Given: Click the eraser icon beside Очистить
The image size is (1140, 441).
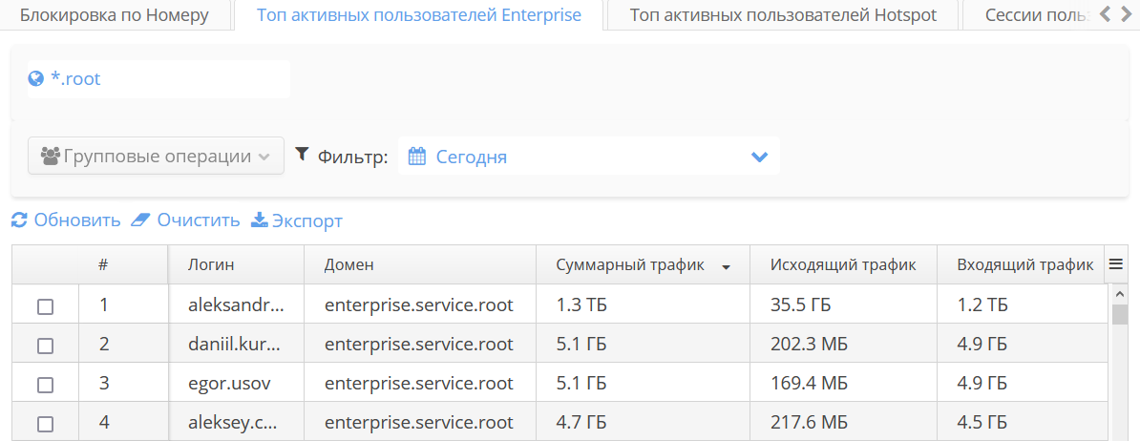Looking at the screenshot, I should [141, 220].
